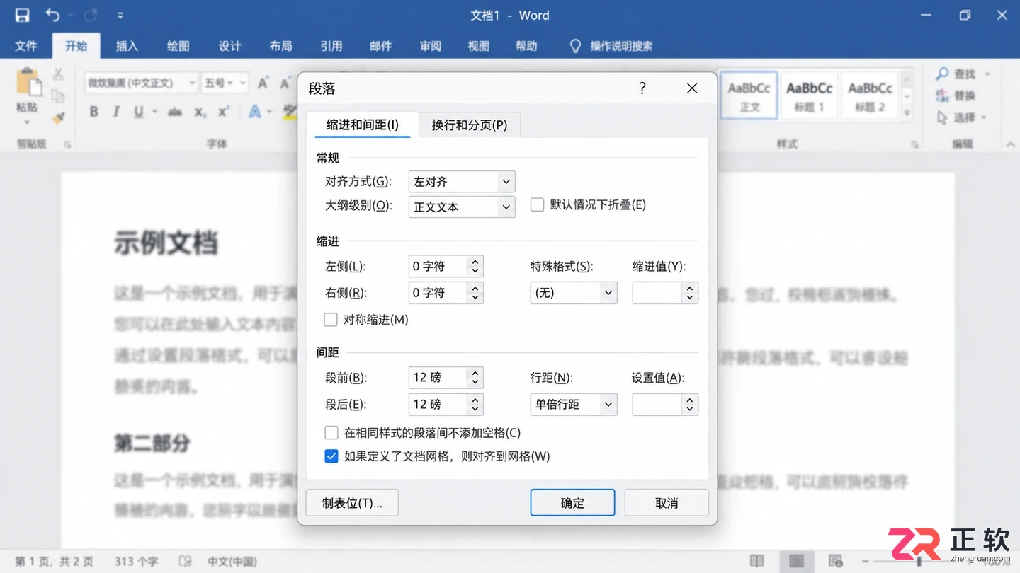This screenshot has height=573, width=1020.
Task: Undo the last action
Action: [x=52, y=15]
